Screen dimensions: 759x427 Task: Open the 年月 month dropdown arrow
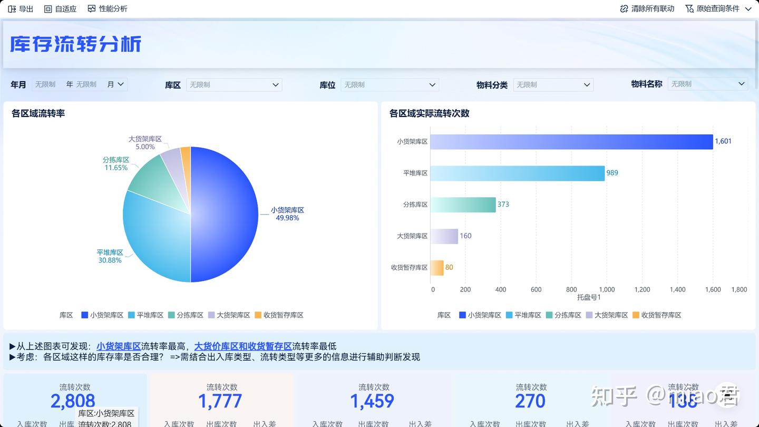click(121, 84)
